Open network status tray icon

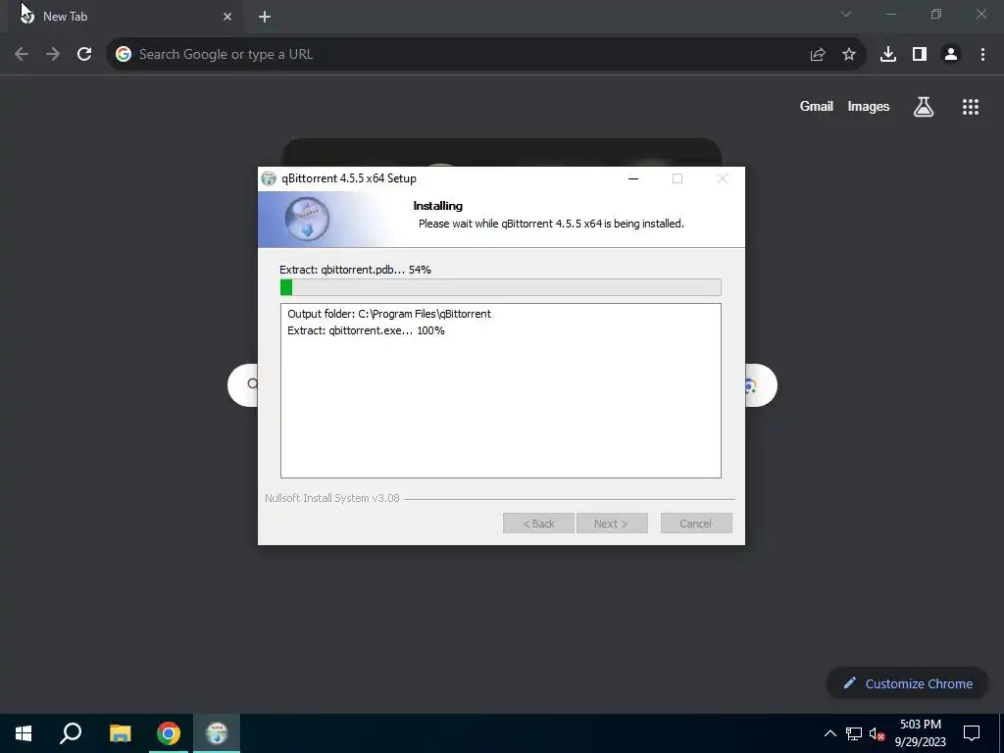854,733
